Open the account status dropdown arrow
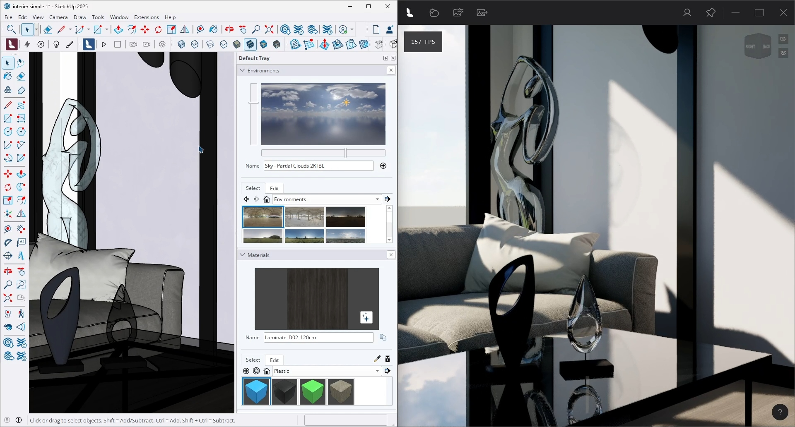This screenshot has height=427, width=795. (x=352, y=29)
